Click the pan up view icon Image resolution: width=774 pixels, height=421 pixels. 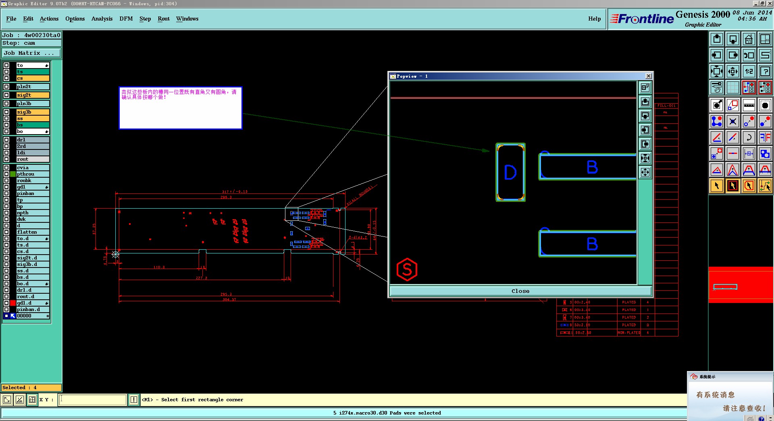point(717,39)
